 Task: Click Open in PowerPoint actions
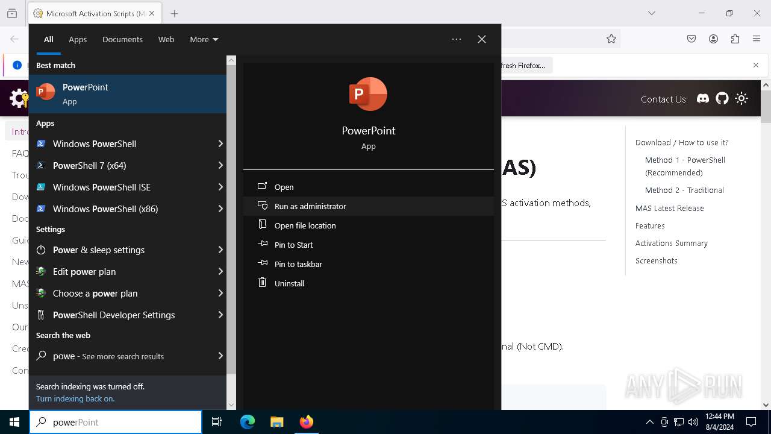368,187
